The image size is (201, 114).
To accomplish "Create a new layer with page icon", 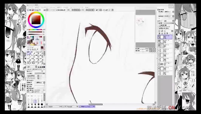I will (x=159, y=31).
